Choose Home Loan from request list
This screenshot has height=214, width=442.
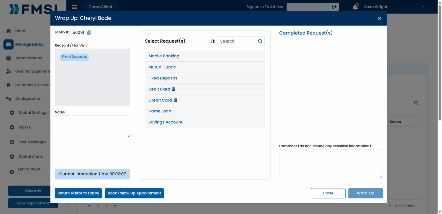point(160,111)
